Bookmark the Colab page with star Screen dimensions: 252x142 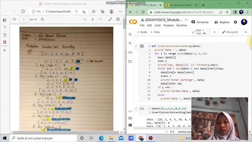(x=227, y=12)
